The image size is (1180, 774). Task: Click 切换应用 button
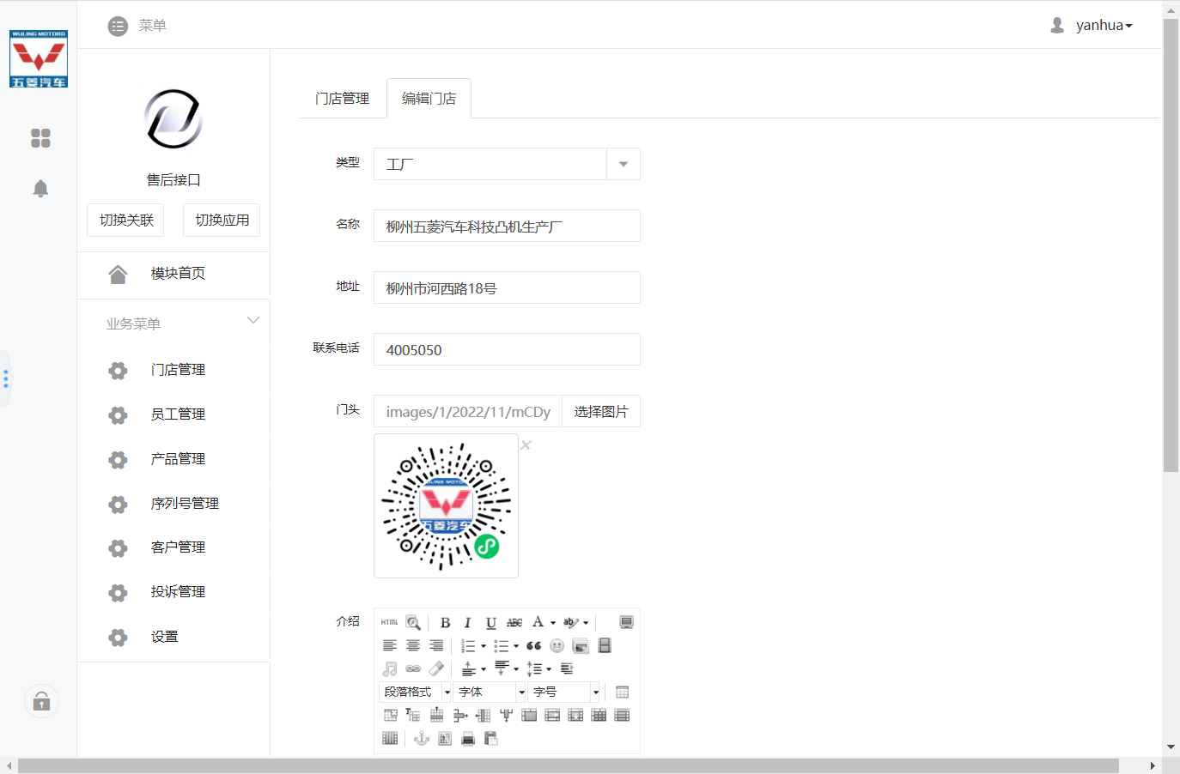pos(222,220)
